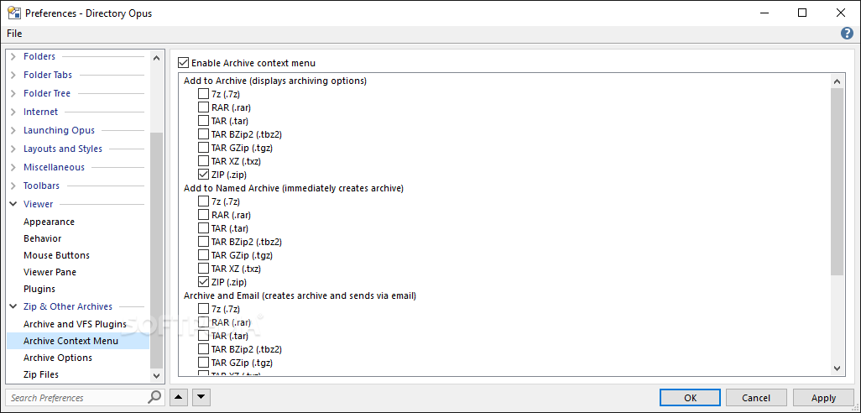Click the search magnifier icon
The image size is (861, 413).
coord(155,397)
